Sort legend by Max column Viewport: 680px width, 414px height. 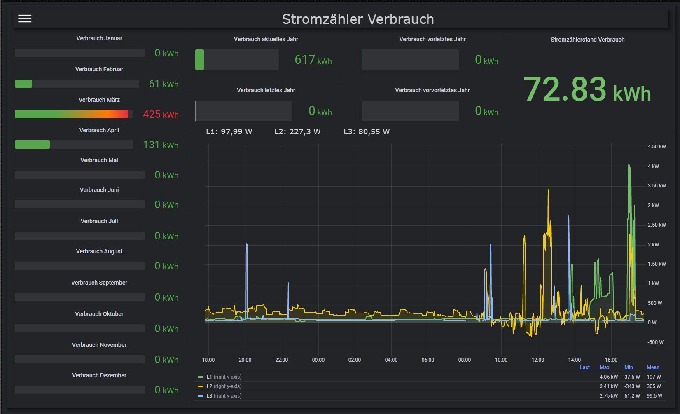click(605, 367)
